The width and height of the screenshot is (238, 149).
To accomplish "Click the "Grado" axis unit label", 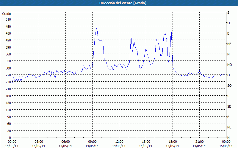I will click(x=7, y=14).
